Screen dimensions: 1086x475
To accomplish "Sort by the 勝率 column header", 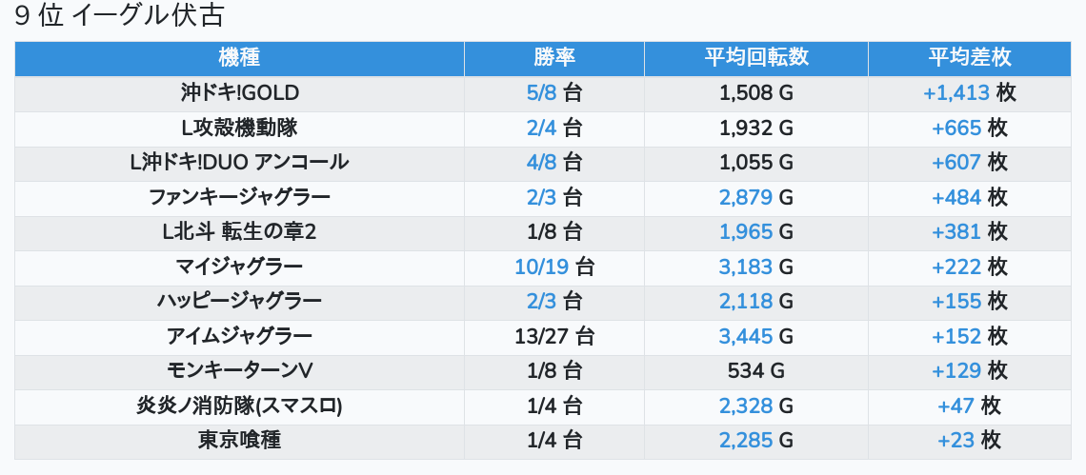I will [x=553, y=58].
